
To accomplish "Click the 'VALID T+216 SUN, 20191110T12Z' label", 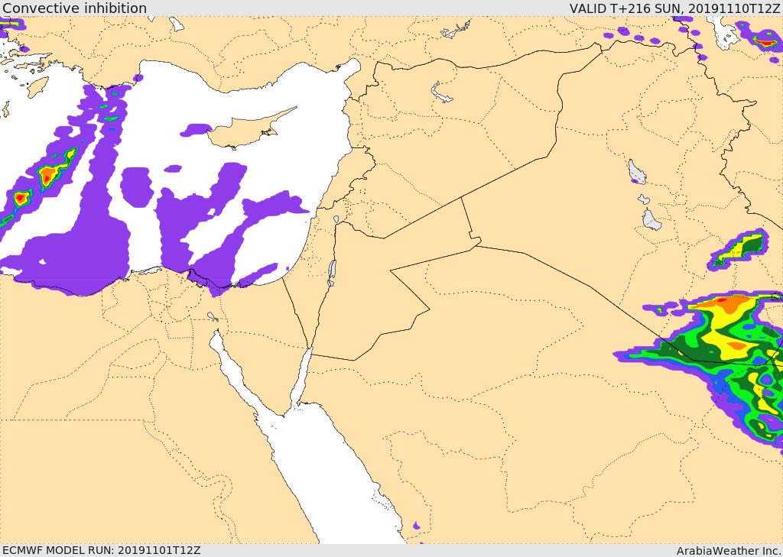I will [674, 8].
